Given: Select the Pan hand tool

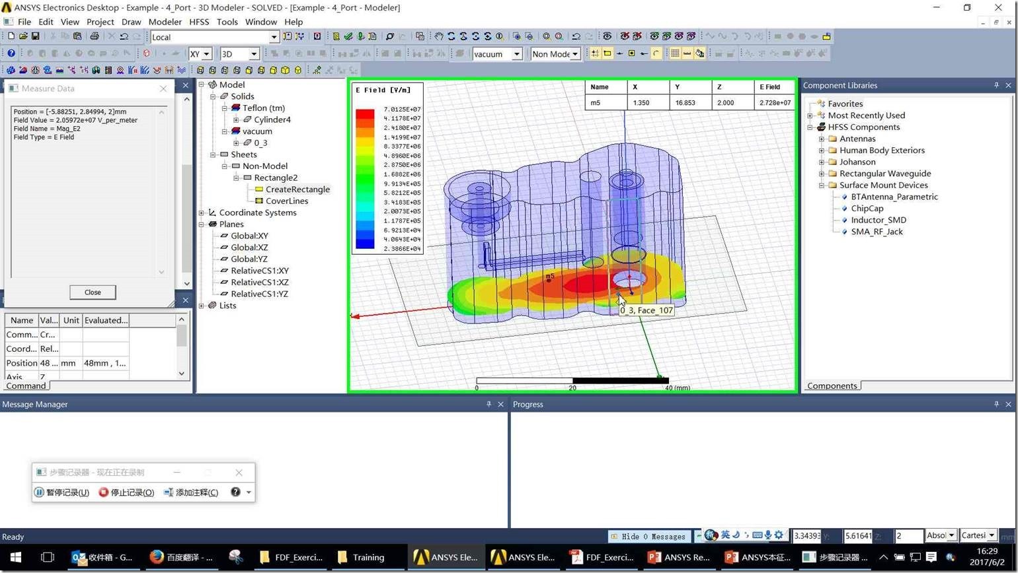Looking at the screenshot, I should tap(438, 36).
